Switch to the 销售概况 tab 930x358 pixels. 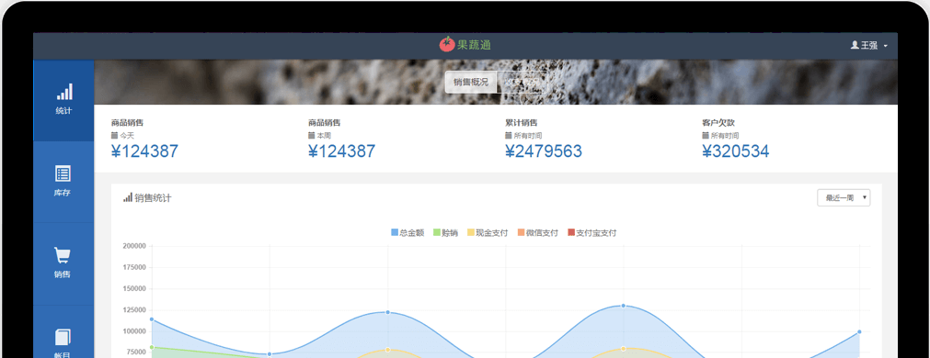[471, 83]
